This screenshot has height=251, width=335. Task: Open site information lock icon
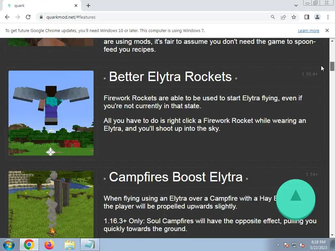(x=42, y=17)
